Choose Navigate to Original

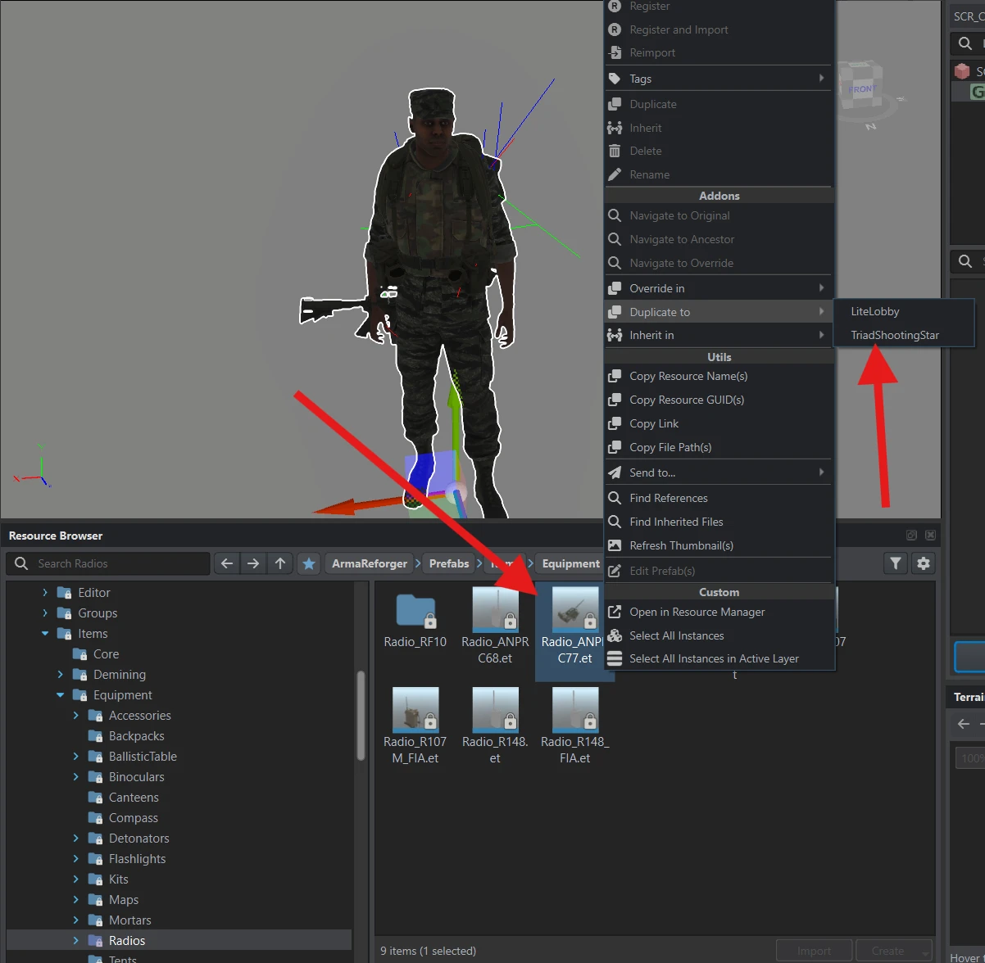pyautogui.click(x=719, y=215)
